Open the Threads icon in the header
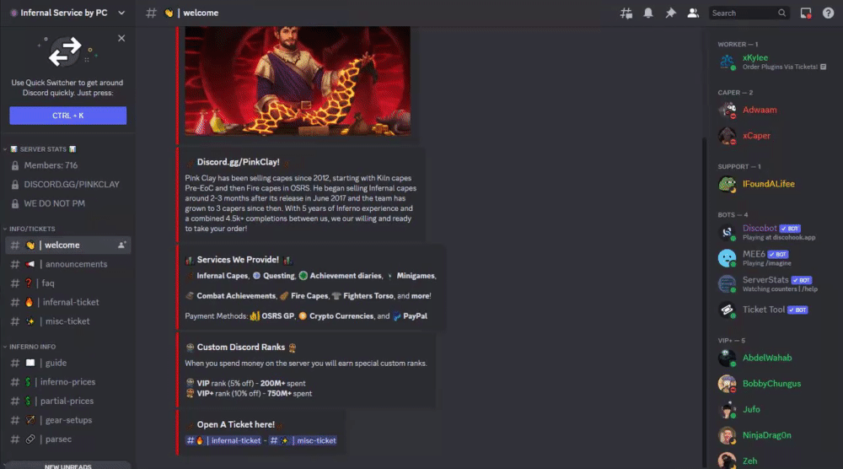The height and width of the screenshot is (469, 843). pos(626,13)
